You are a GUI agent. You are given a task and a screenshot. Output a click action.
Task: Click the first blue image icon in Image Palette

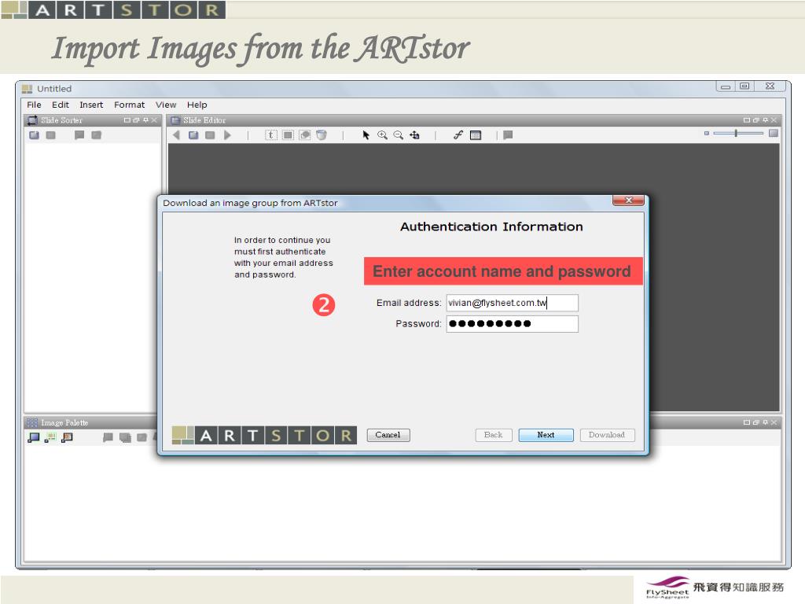coord(33,437)
